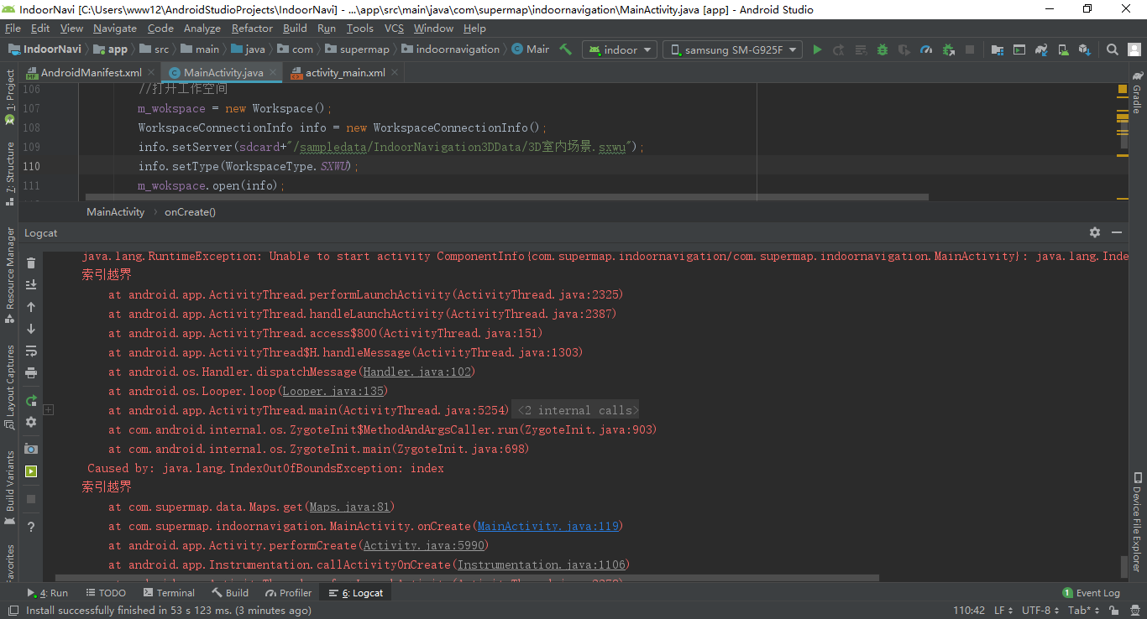1147x619 pixels.
Task: Click the Stop square icon in toolbar
Action: (x=970, y=49)
